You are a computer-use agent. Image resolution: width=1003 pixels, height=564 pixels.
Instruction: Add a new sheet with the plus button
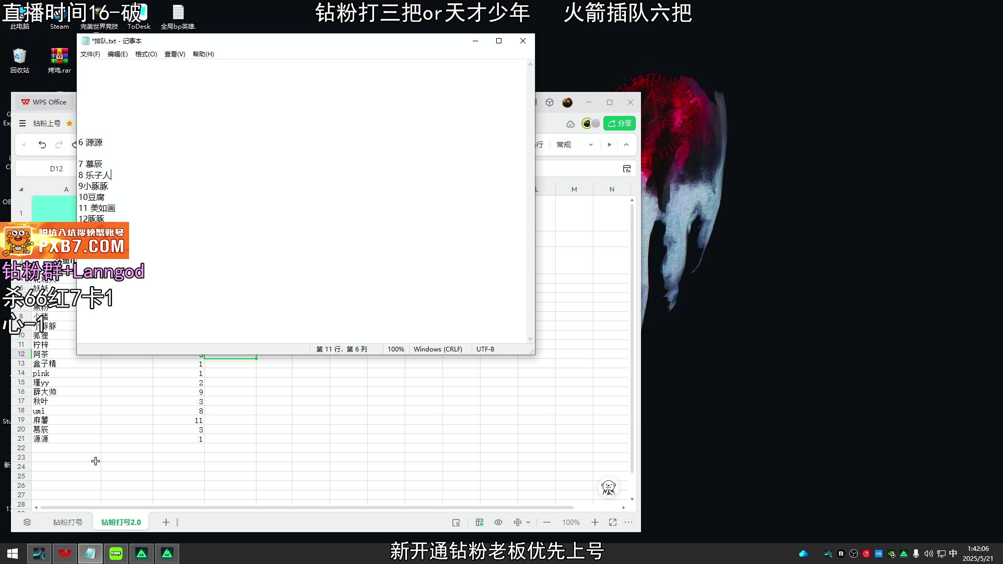166,522
